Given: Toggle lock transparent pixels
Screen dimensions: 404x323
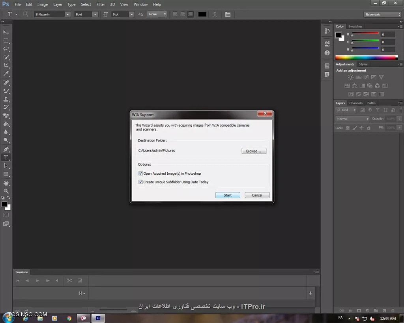Looking at the screenshot, I should 348,128.
